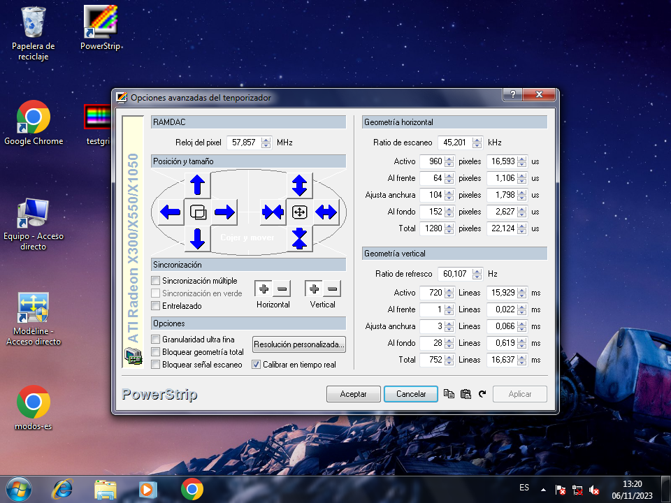
Task: Tick Bloquear geometría total checkbox
Action: (156, 352)
